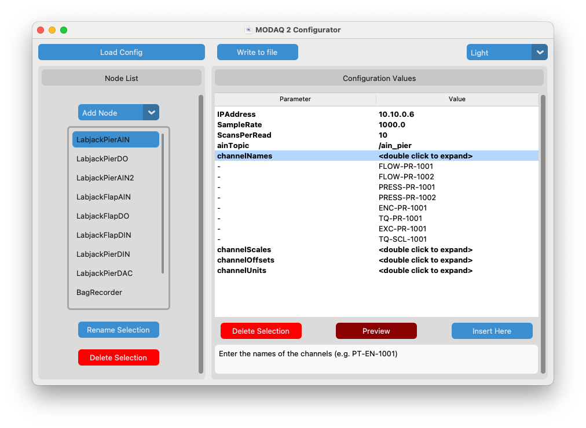
Task: Delete the selected node from Node List
Action: (119, 357)
